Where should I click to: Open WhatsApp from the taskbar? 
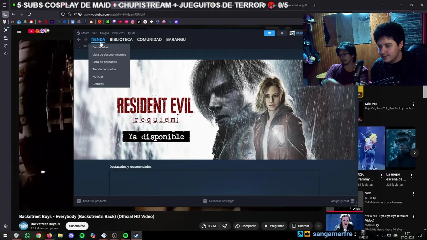[x=27, y=236]
